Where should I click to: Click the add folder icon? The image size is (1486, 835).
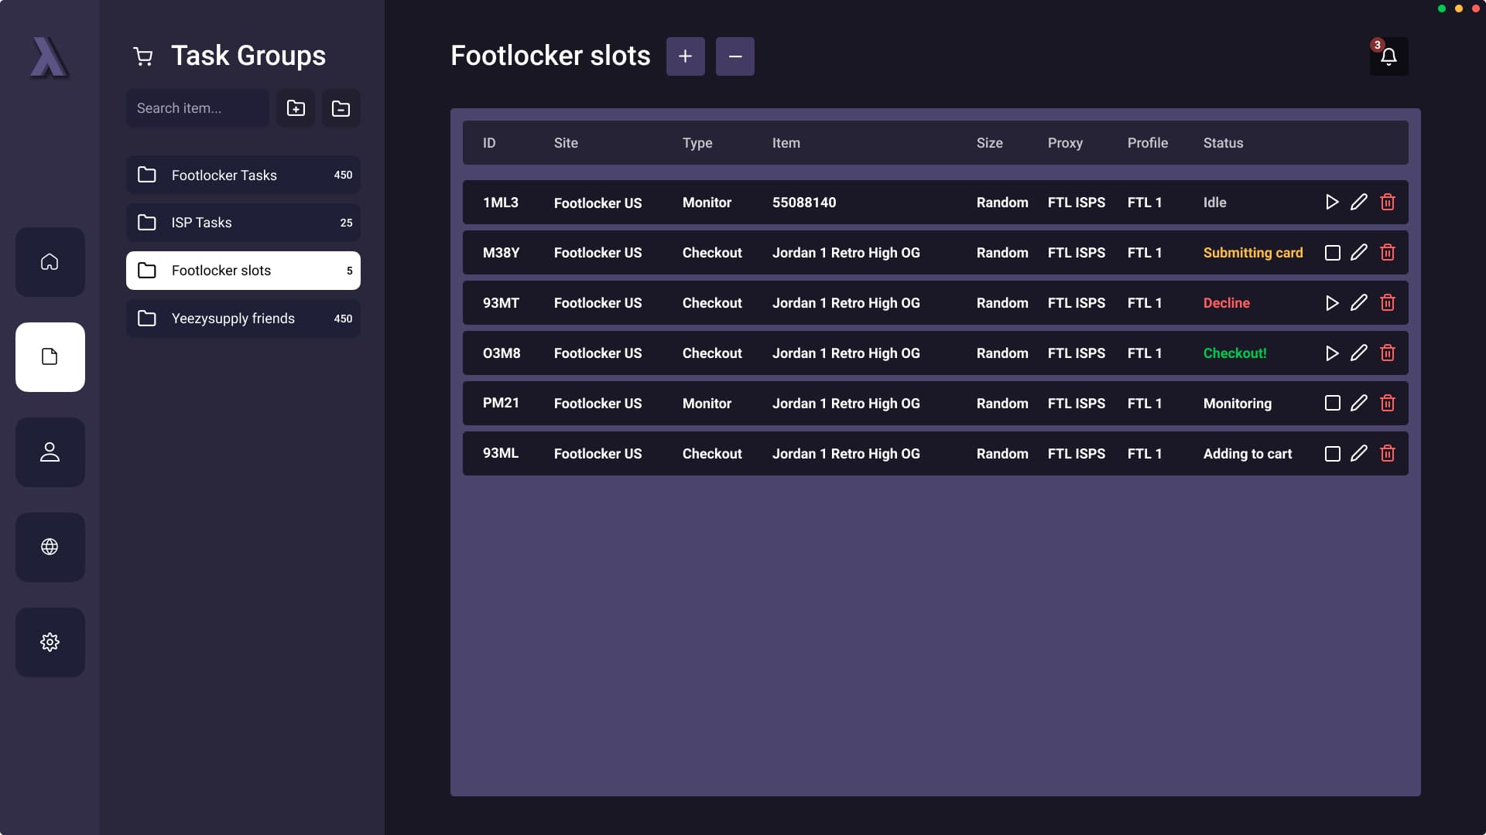point(296,108)
